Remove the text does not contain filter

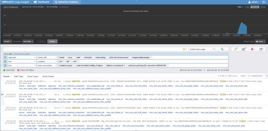coord(5,66)
